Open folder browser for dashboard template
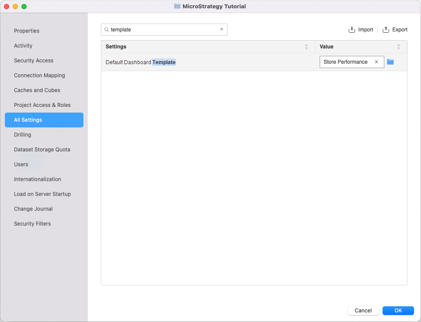Image resolution: width=421 pixels, height=322 pixels. [390, 62]
